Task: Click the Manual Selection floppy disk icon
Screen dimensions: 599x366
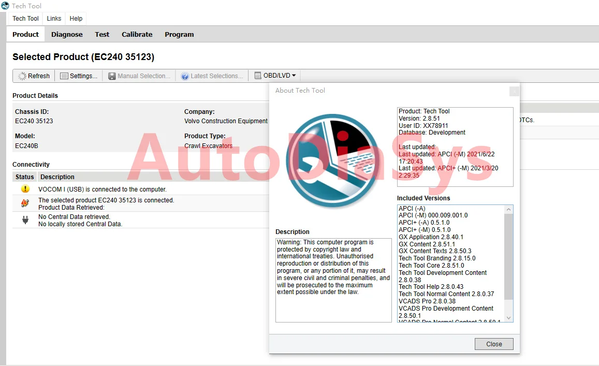Action: pos(112,76)
